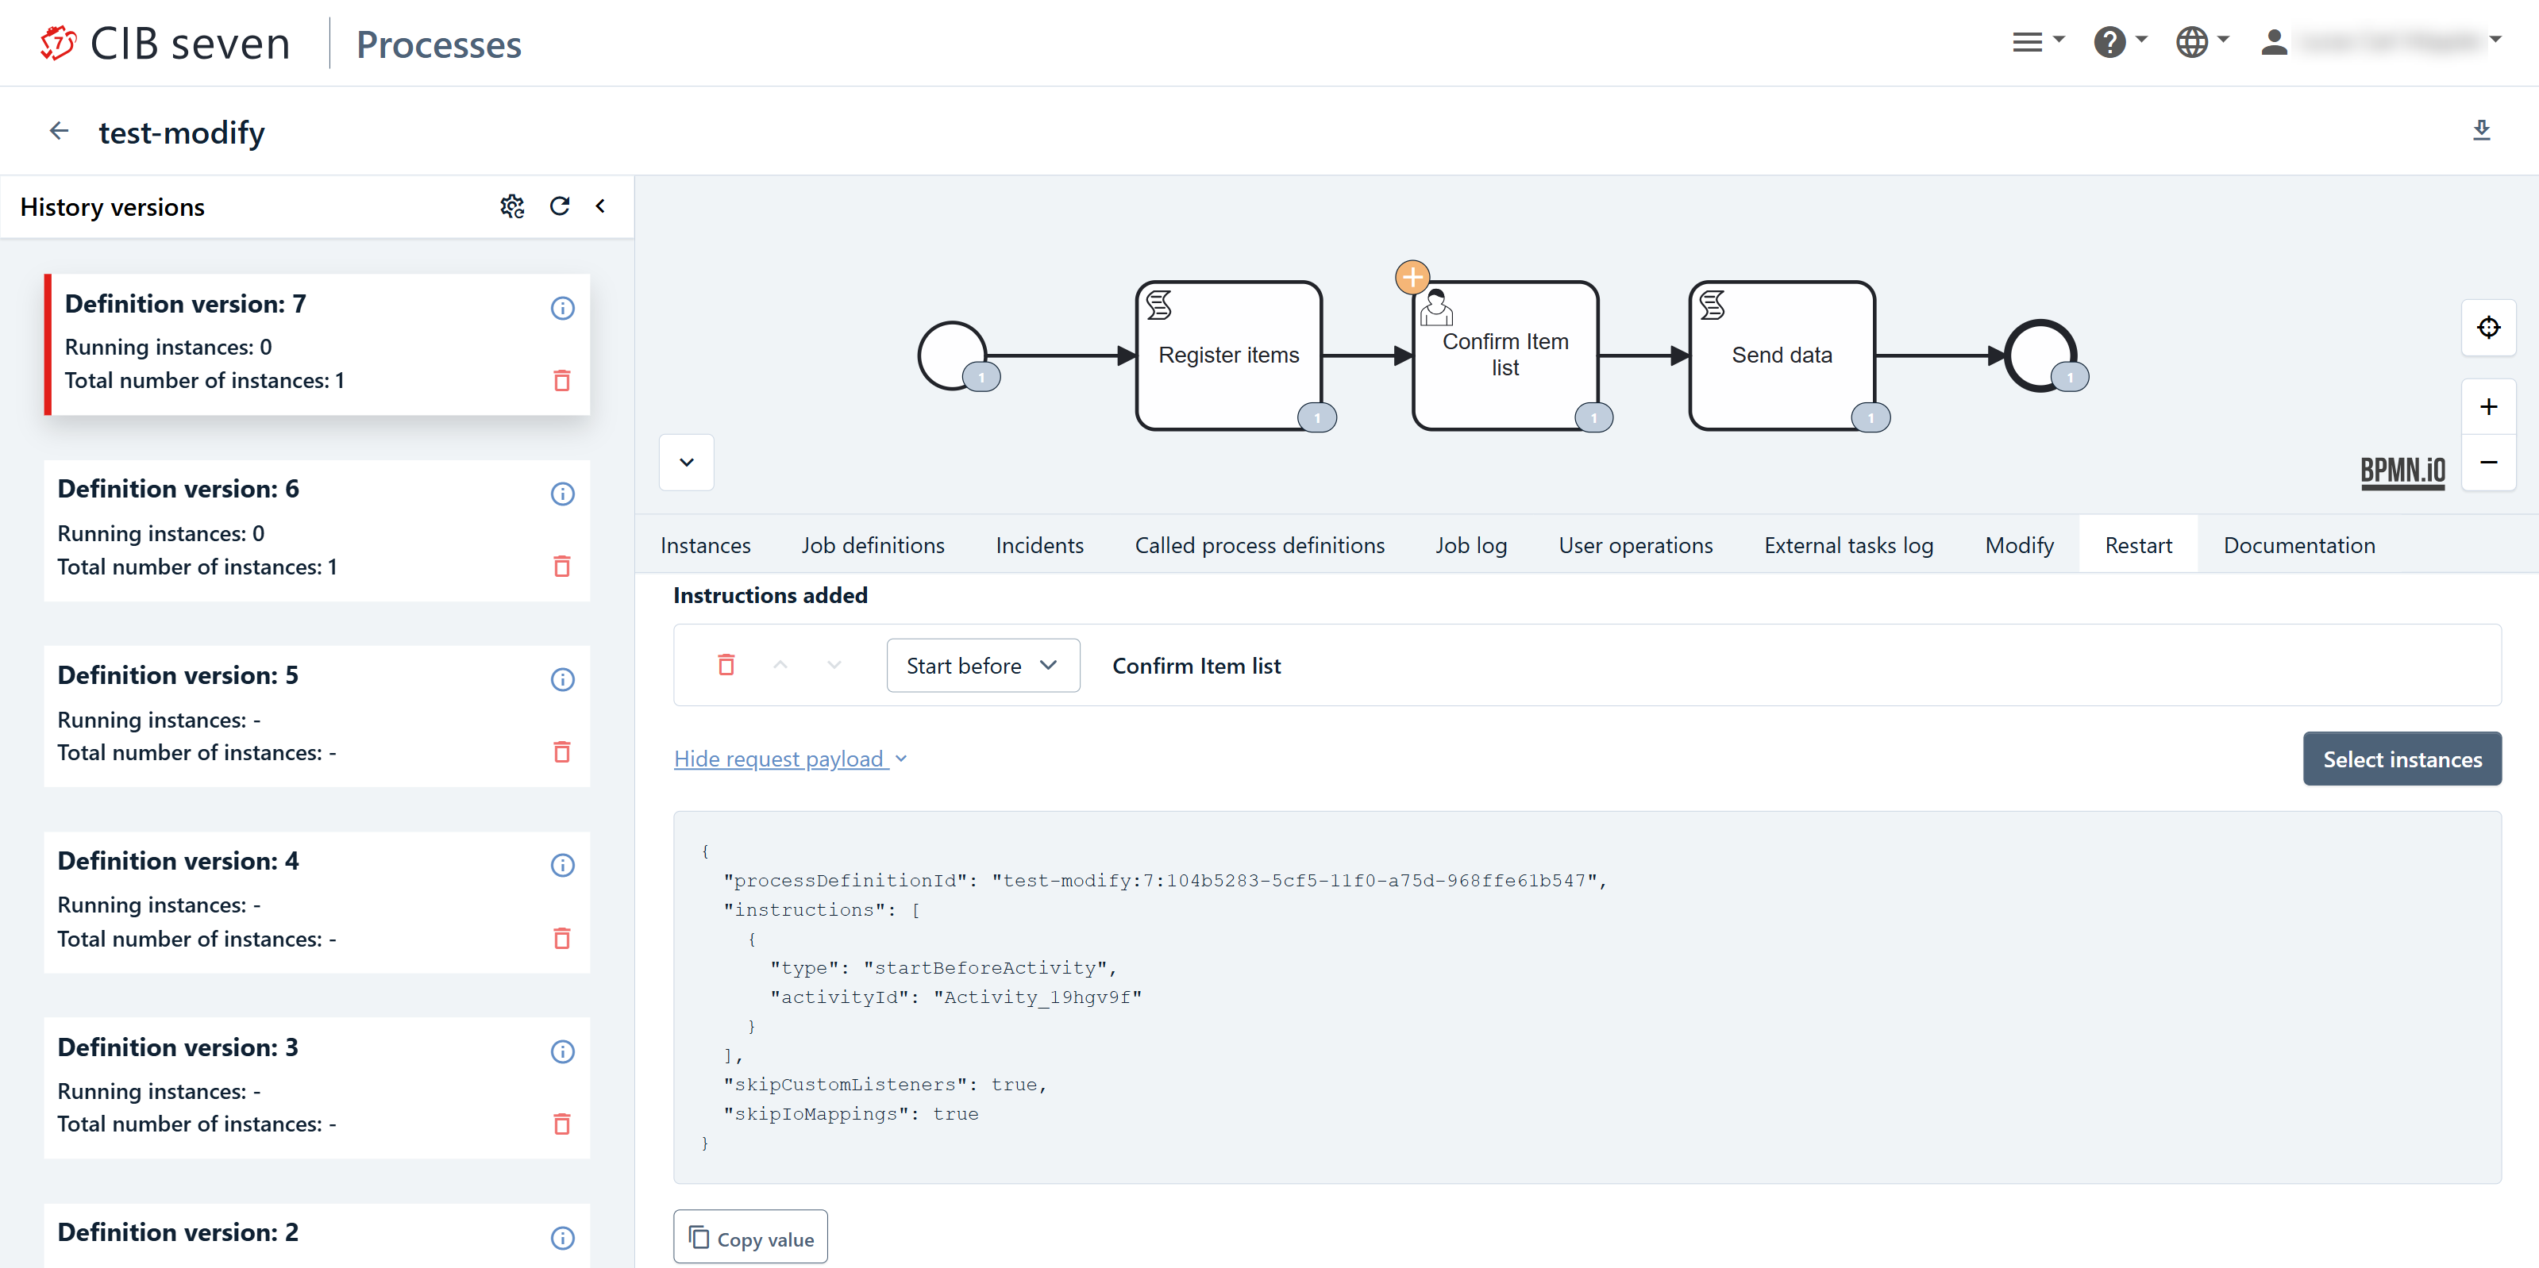Click the orange plus badge on Confirm Item list

[x=1412, y=278]
